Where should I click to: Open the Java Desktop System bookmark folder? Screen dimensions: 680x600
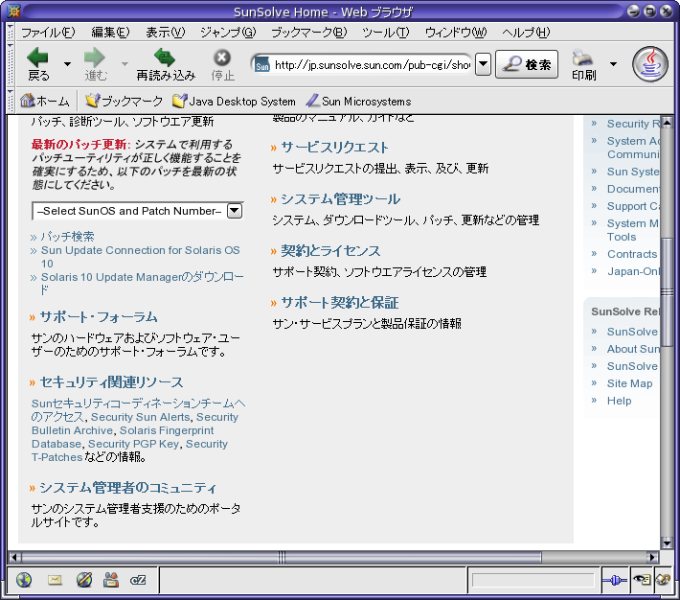[234, 101]
